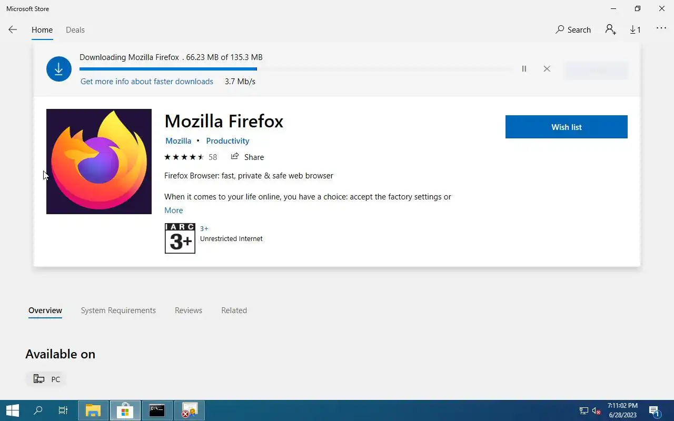
Task: Click the muted volume tray icon
Action: point(597,410)
